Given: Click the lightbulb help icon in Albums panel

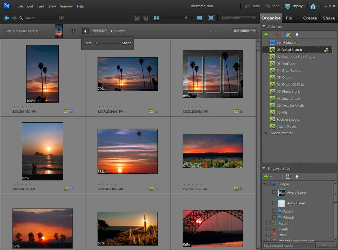Looking at the screenshot, I should [x=297, y=34].
